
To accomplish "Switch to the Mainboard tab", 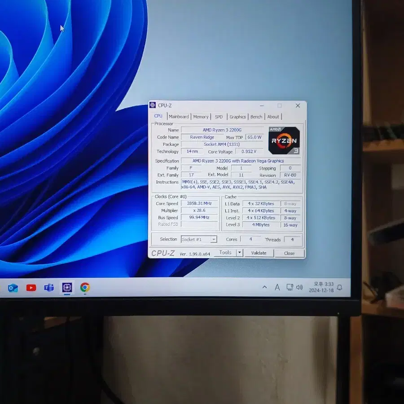I will pyautogui.click(x=179, y=116).
